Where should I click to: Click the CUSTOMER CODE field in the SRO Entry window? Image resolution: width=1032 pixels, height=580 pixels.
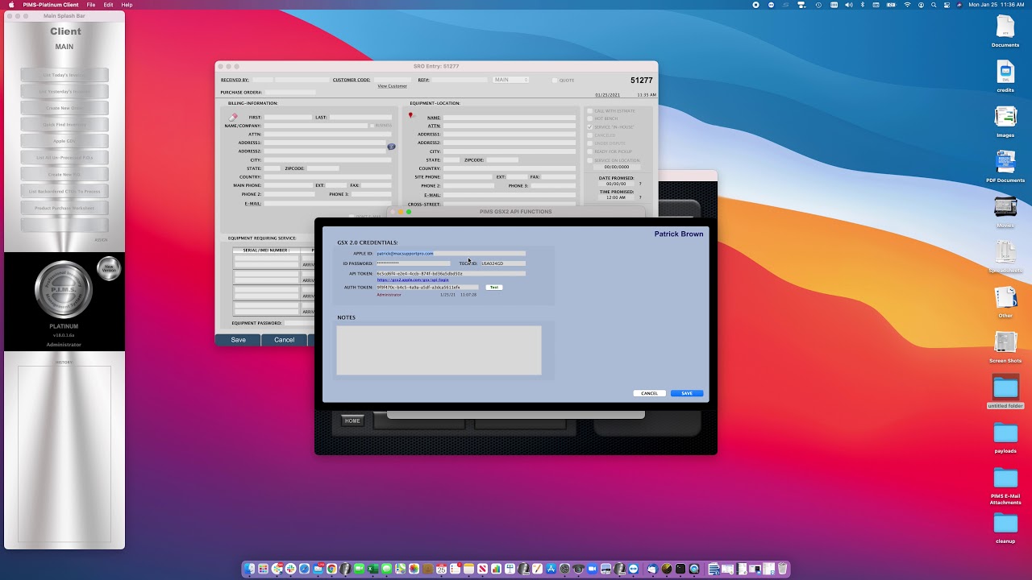point(392,80)
